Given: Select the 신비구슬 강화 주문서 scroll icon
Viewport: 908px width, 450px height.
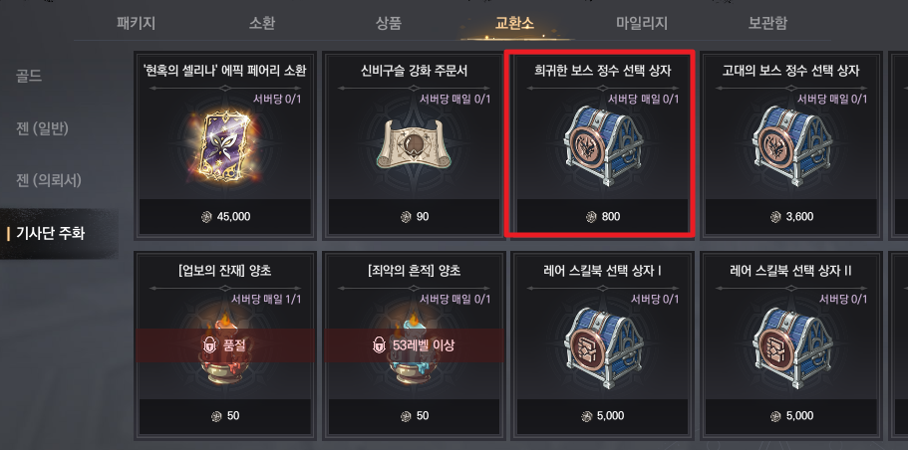Looking at the screenshot, I should click(414, 144).
